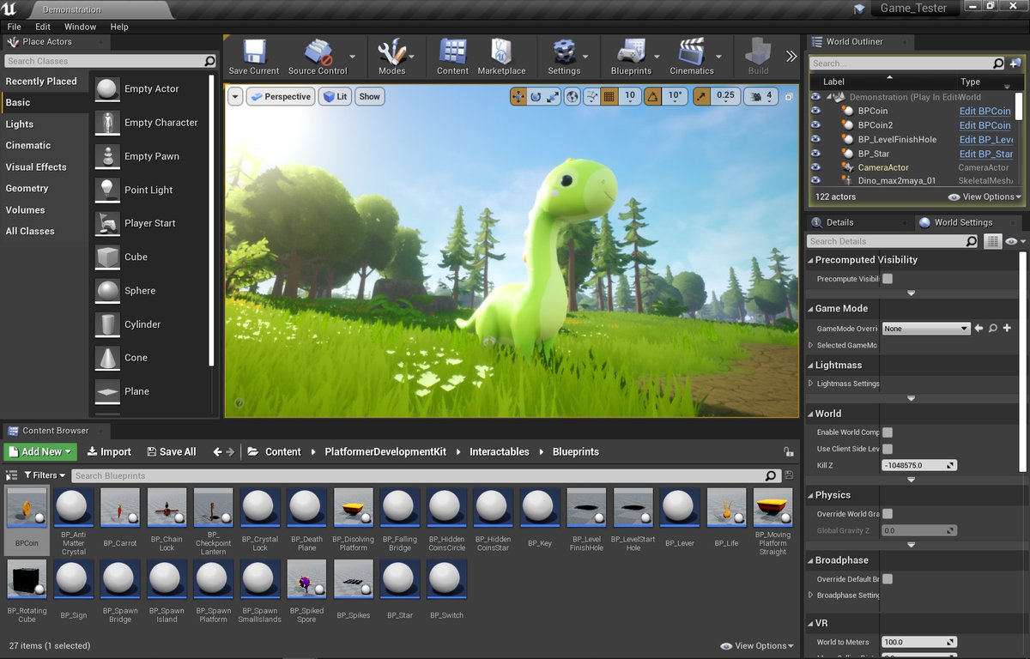The height and width of the screenshot is (659, 1030).
Task: Select the rotate gizmo tool in viewport
Action: tap(536, 96)
